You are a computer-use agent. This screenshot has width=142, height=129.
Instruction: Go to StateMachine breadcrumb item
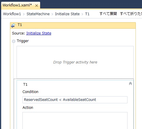pos(38,14)
